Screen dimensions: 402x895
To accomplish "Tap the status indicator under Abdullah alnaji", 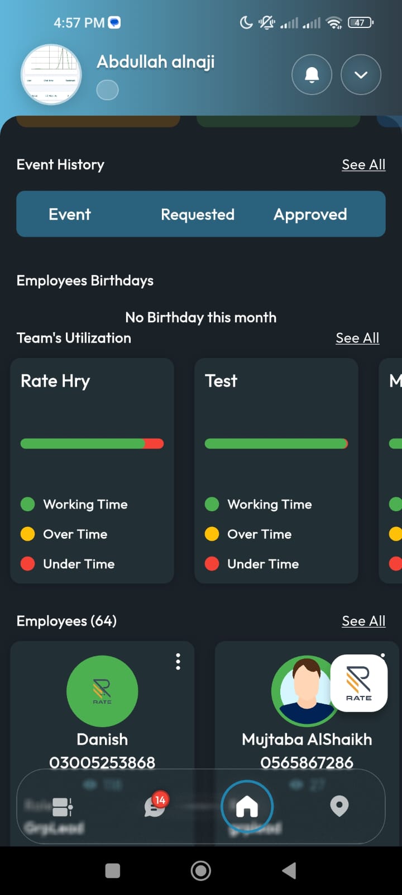I will (x=107, y=90).
